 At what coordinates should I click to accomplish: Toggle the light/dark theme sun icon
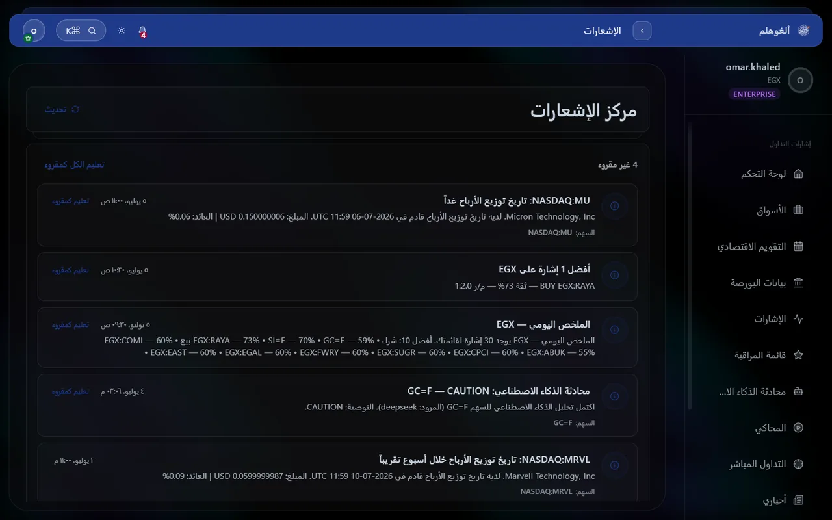tap(122, 31)
